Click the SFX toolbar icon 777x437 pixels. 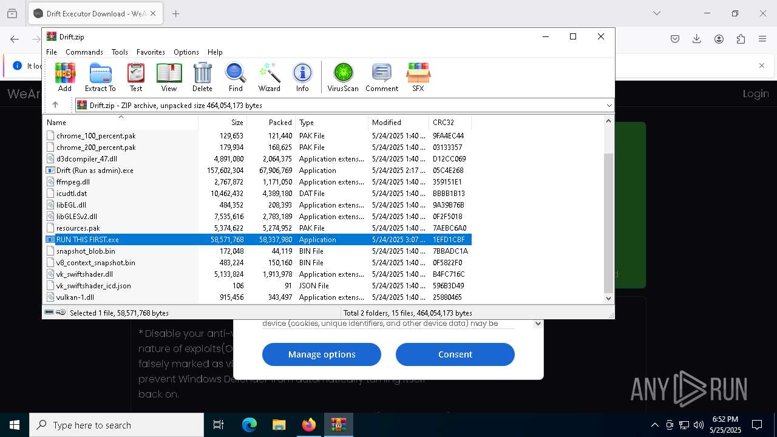[418, 77]
